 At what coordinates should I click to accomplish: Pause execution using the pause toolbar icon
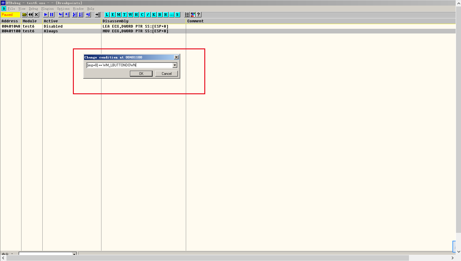52,15
